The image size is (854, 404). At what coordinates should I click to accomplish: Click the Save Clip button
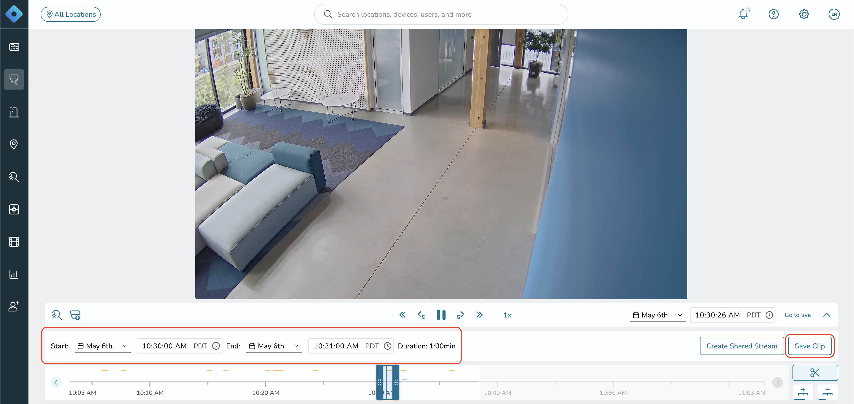810,346
